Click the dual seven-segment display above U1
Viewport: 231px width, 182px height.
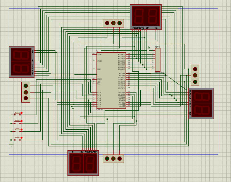(146, 17)
